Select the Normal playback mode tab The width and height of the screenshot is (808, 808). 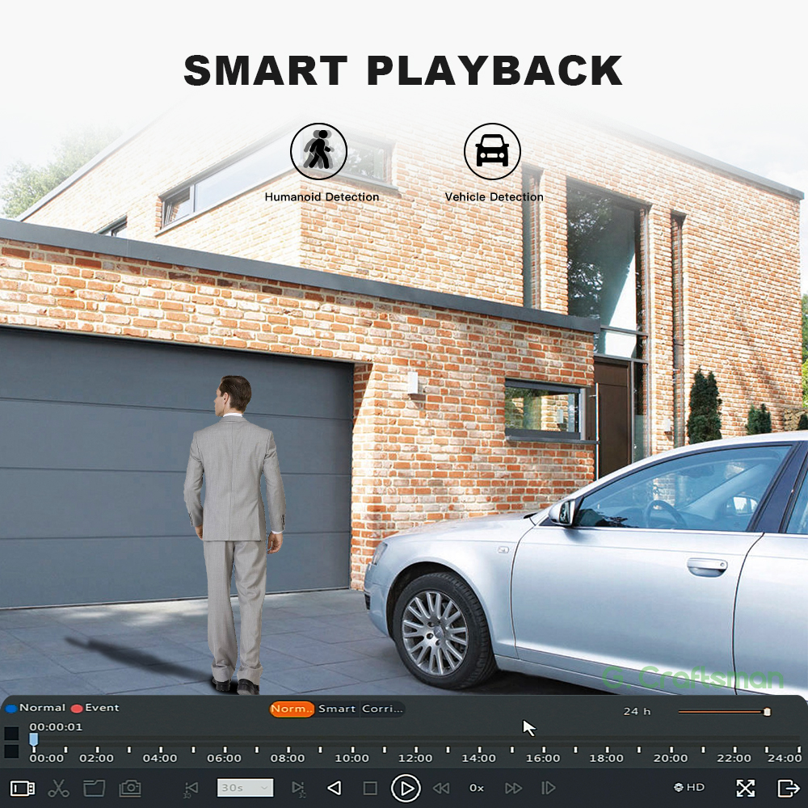pyautogui.click(x=292, y=709)
